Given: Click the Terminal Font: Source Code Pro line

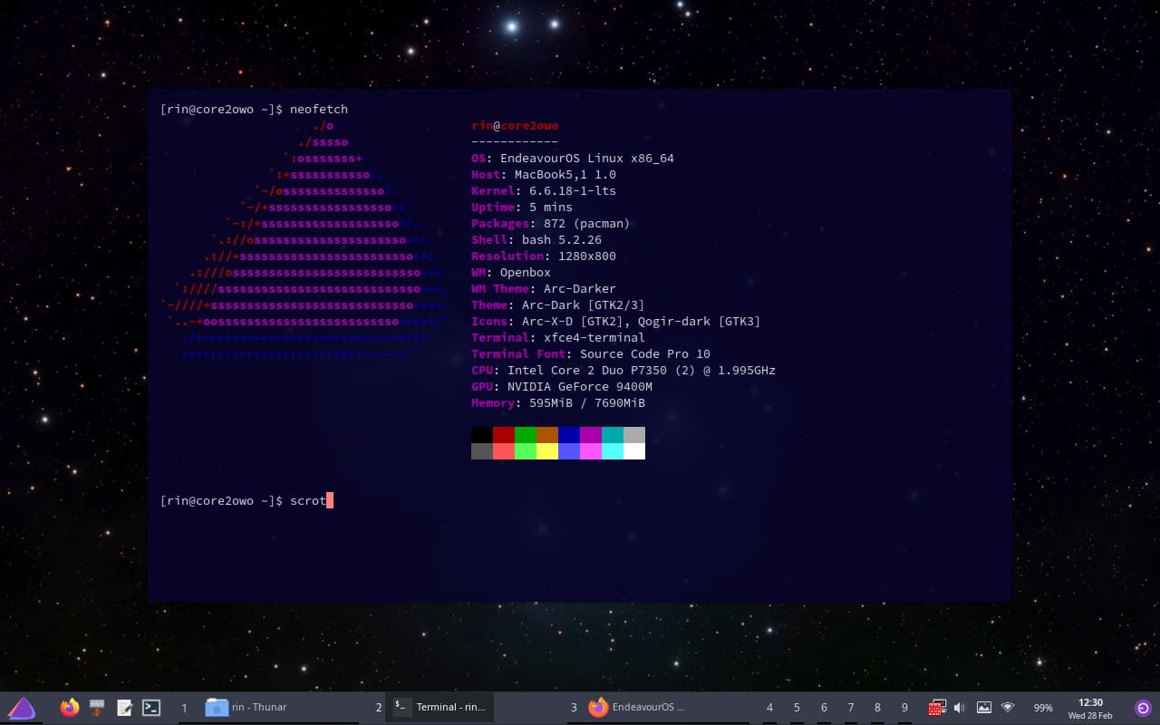Looking at the screenshot, I should tap(591, 353).
